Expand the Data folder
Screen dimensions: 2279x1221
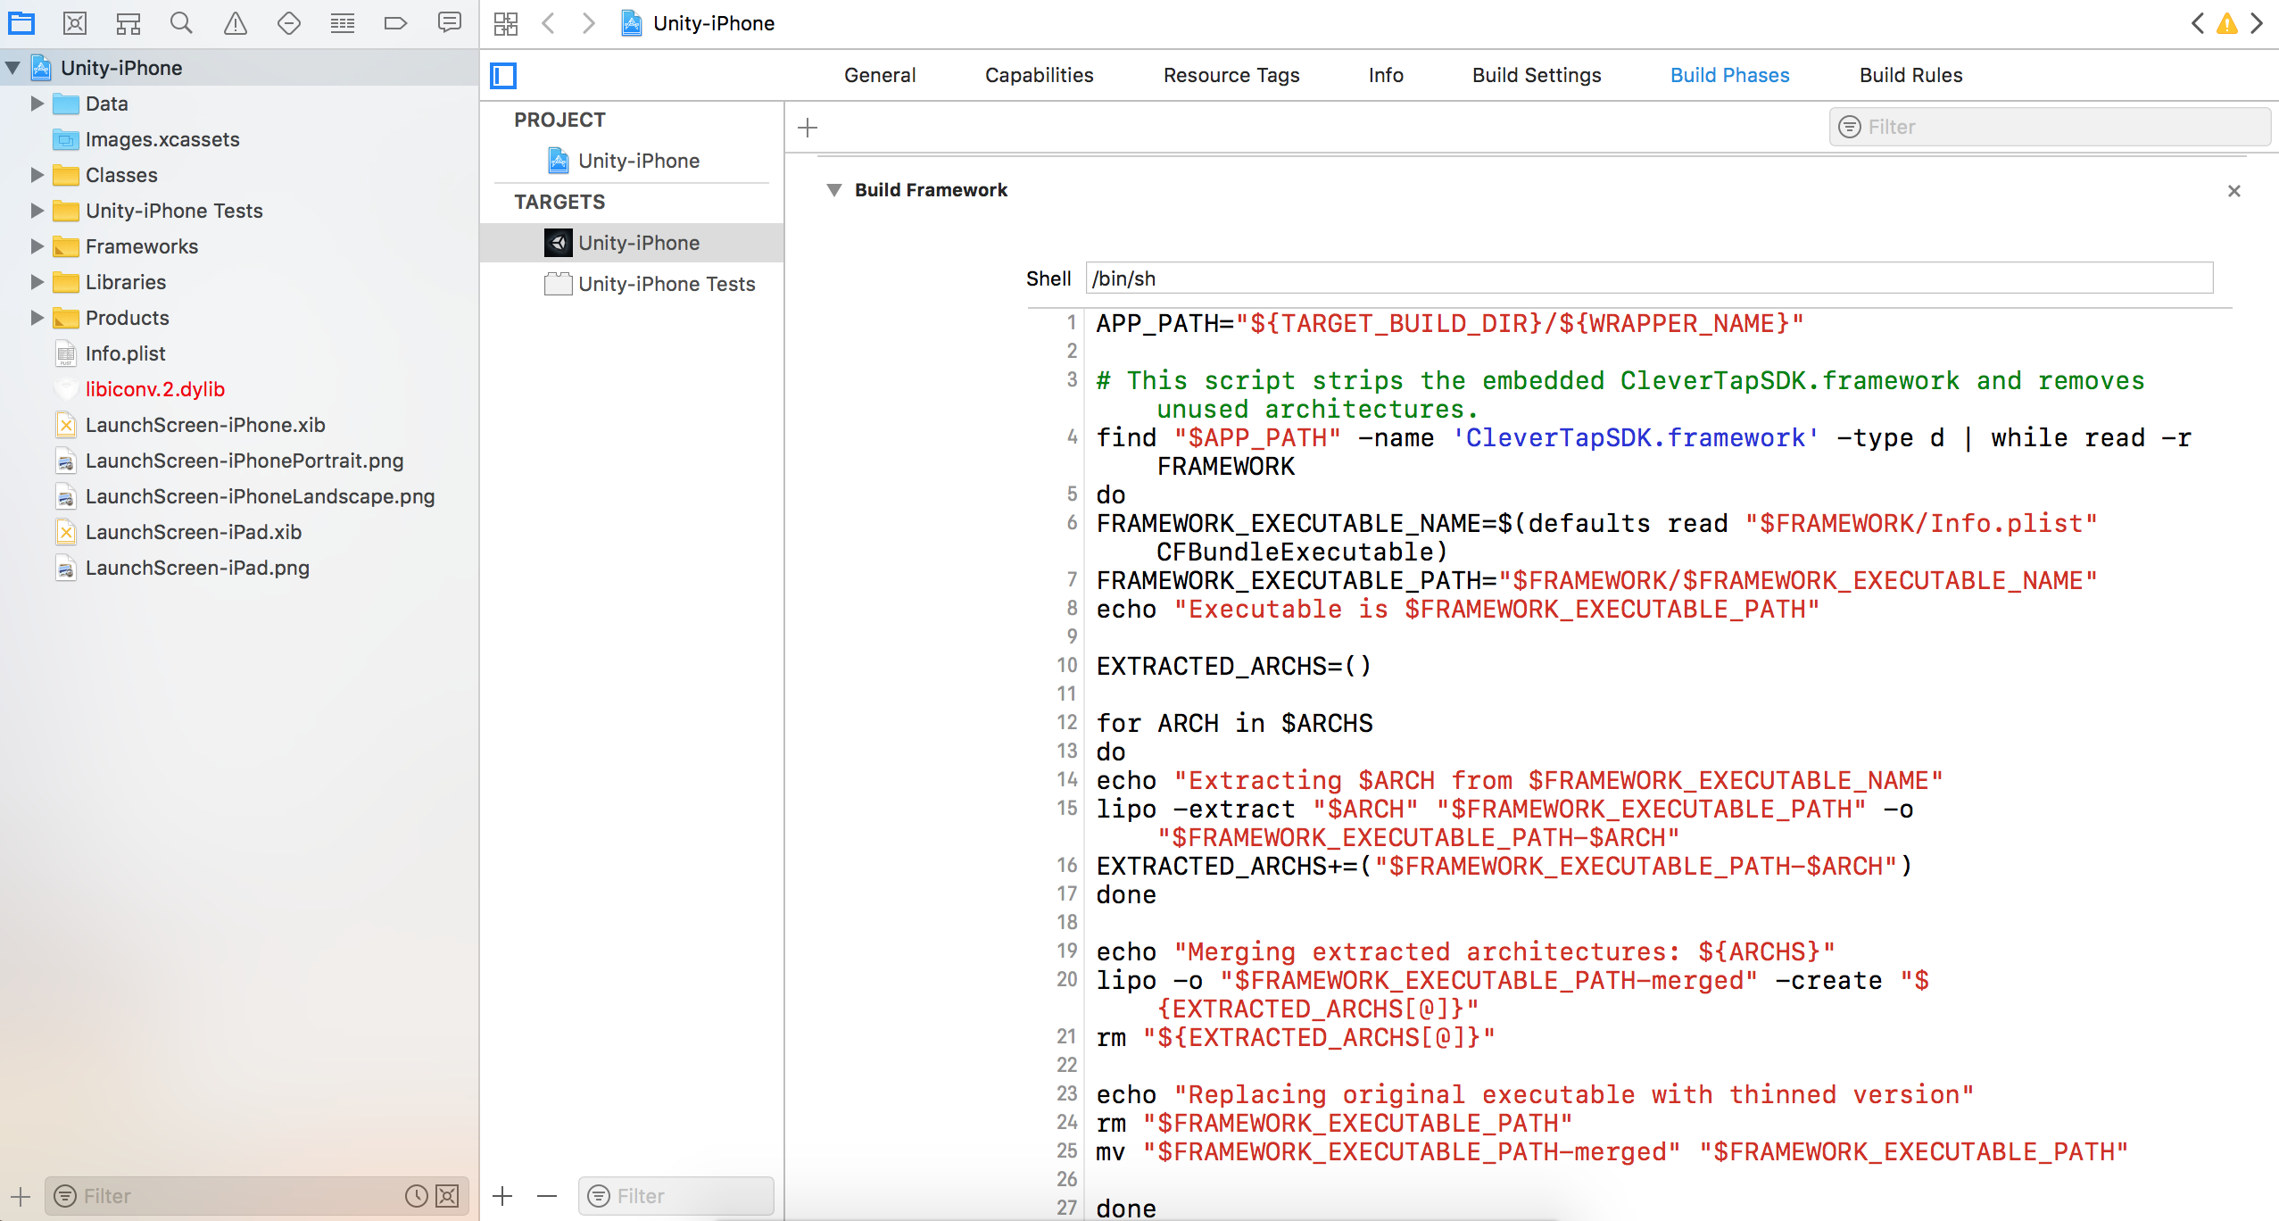pos(37,104)
